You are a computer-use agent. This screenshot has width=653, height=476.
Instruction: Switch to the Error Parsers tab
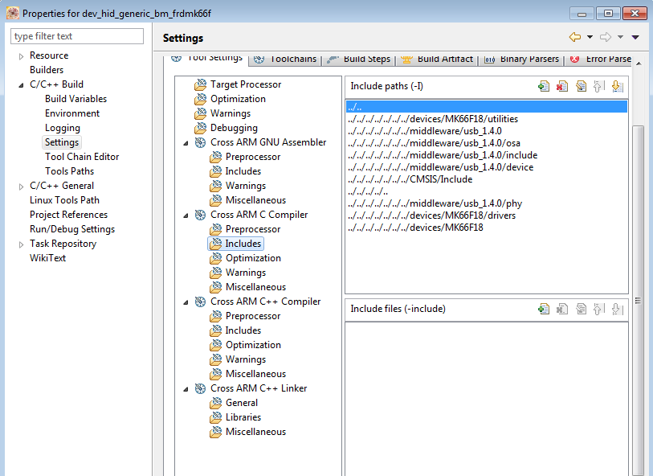(x=600, y=59)
